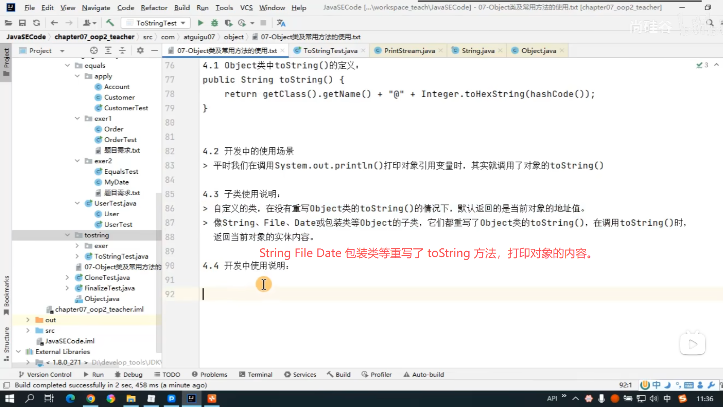Select the CustomerTest class in tree
The image size is (723, 407).
pos(126,108)
